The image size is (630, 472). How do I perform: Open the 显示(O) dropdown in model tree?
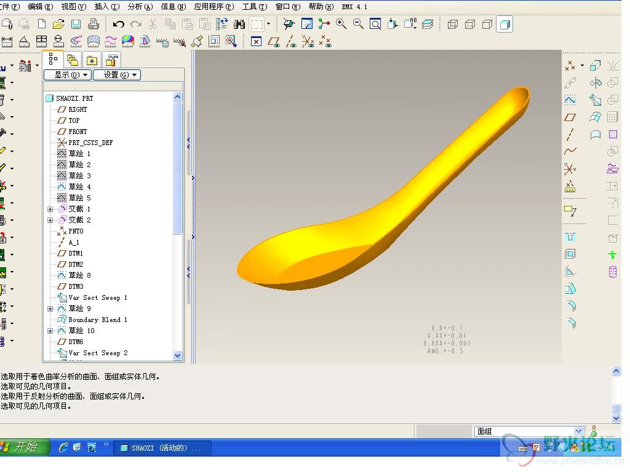click(68, 75)
